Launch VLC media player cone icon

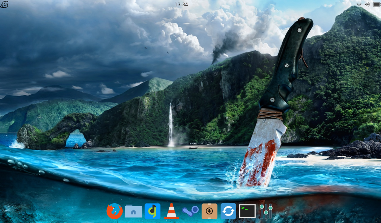pos(171,211)
